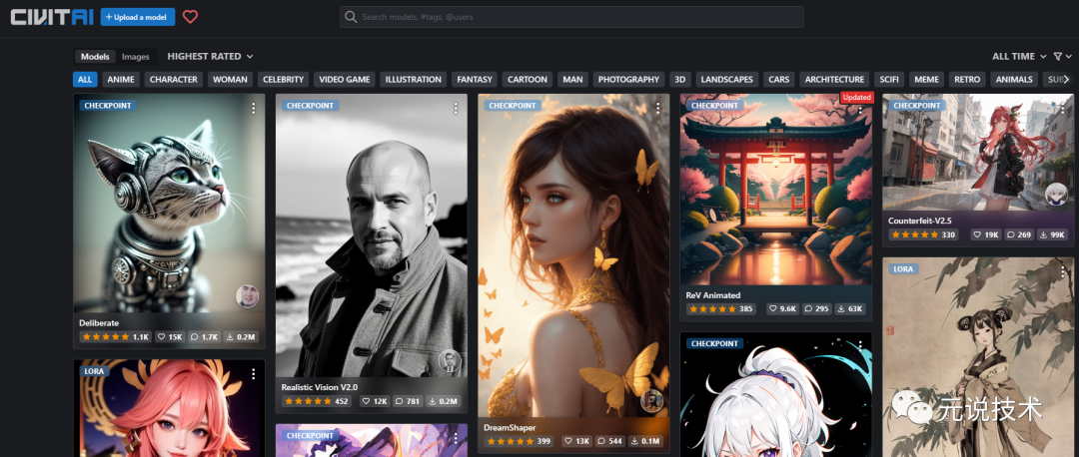
Task: Open the Highest Rated sort dropdown
Action: (x=210, y=56)
